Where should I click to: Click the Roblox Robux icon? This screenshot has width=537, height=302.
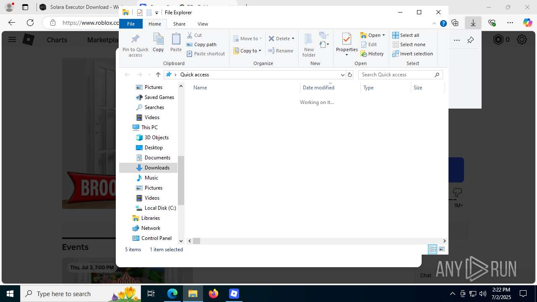click(498, 40)
